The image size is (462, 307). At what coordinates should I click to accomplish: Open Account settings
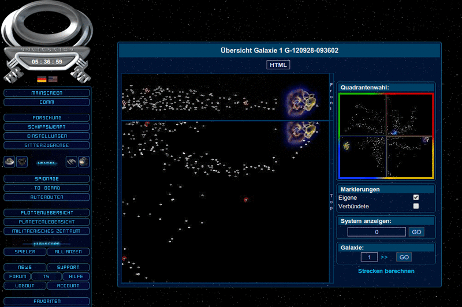[68, 286]
